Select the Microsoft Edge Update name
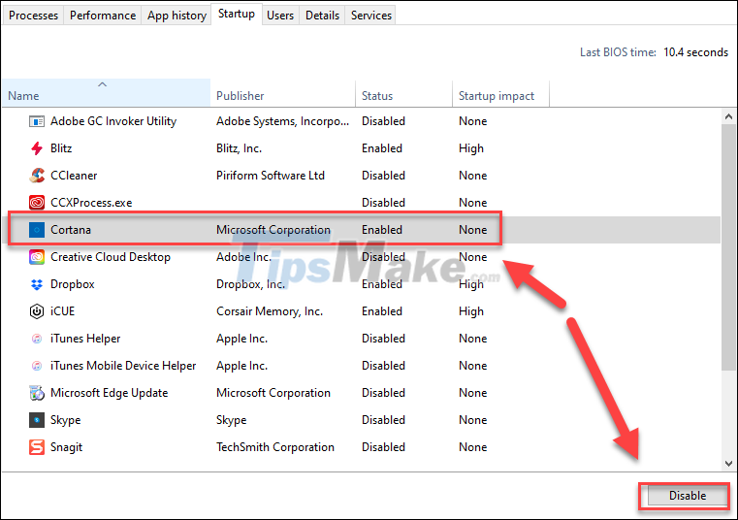Screen dimensions: 738x520 [110, 393]
